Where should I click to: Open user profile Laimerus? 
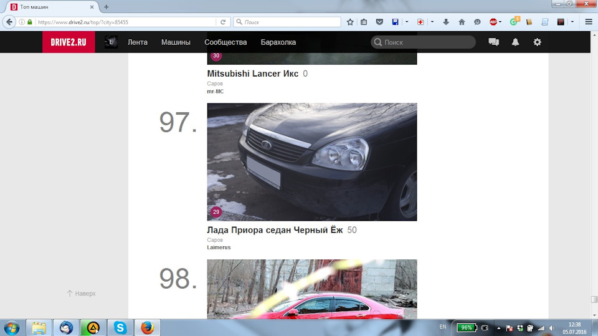click(x=219, y=247)
